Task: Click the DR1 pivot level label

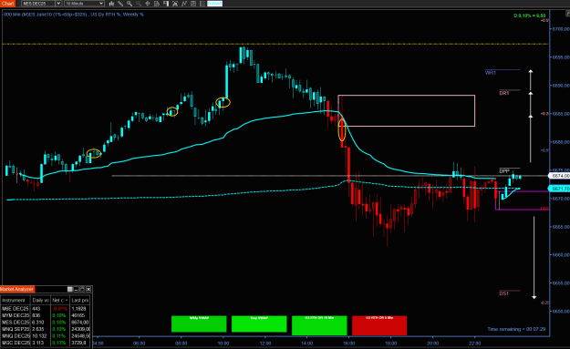Action: [x=503, y=93]
